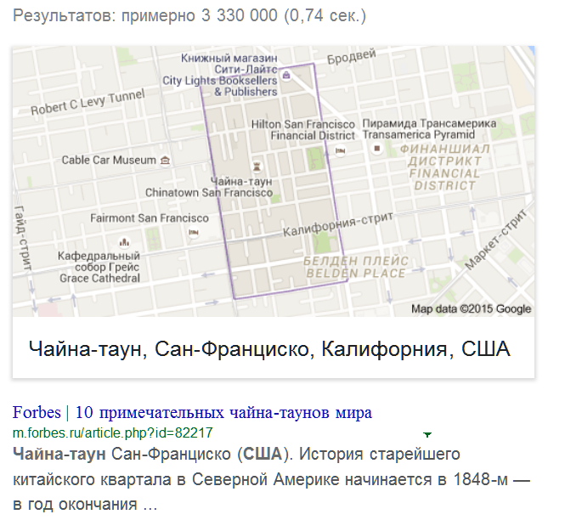Click the 'BELDEN PLACE' map label
Viewport: 565px width, 520px height.
(356, 273)
